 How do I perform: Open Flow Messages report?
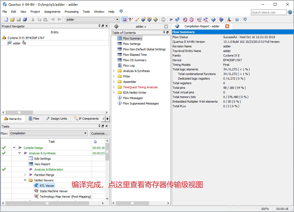pyautogui.click(x=133, y=98)
